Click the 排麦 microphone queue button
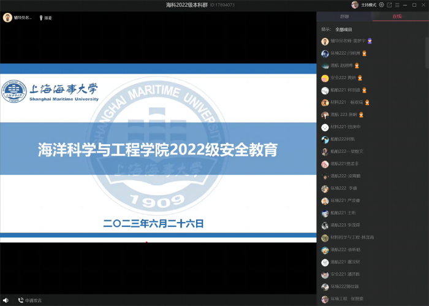 click(45, 18)
